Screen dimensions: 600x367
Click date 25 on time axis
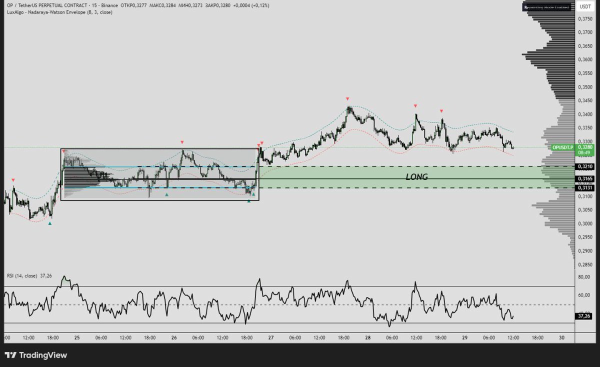point(77,338)
